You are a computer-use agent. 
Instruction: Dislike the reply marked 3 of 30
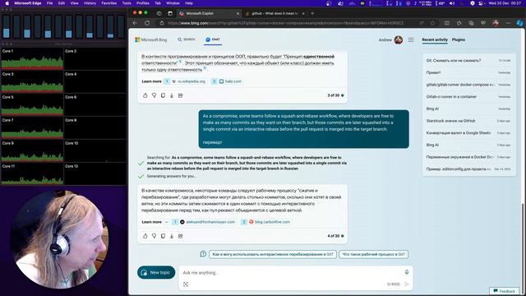pyautogui.click(x=154, y=95)
